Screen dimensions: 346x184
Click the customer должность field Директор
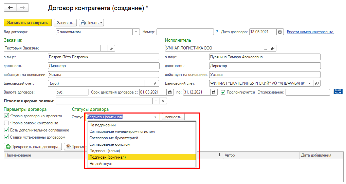point(104,66)
